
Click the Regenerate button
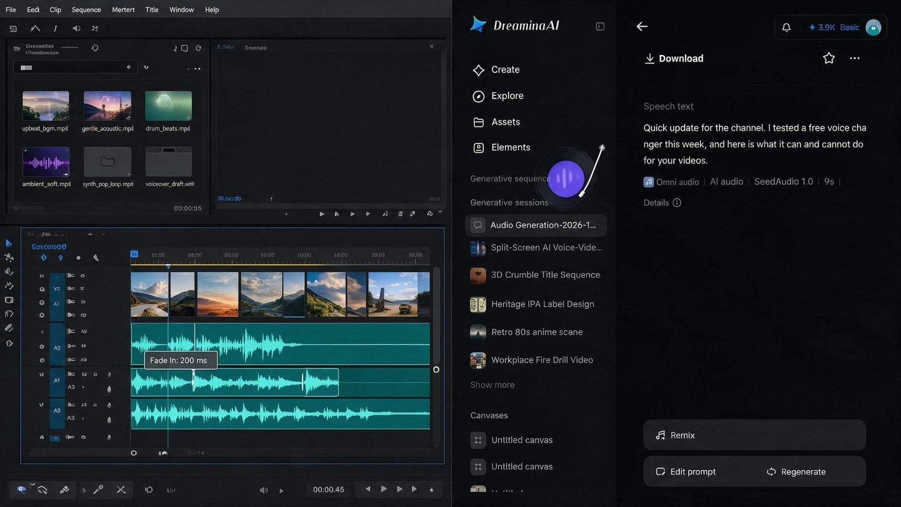click(796, 472)
